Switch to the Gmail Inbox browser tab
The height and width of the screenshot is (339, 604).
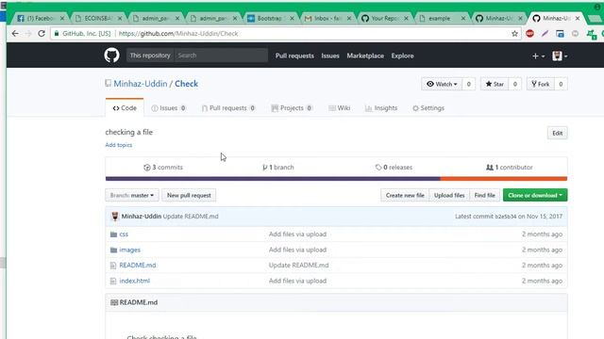tap(327, 18)
